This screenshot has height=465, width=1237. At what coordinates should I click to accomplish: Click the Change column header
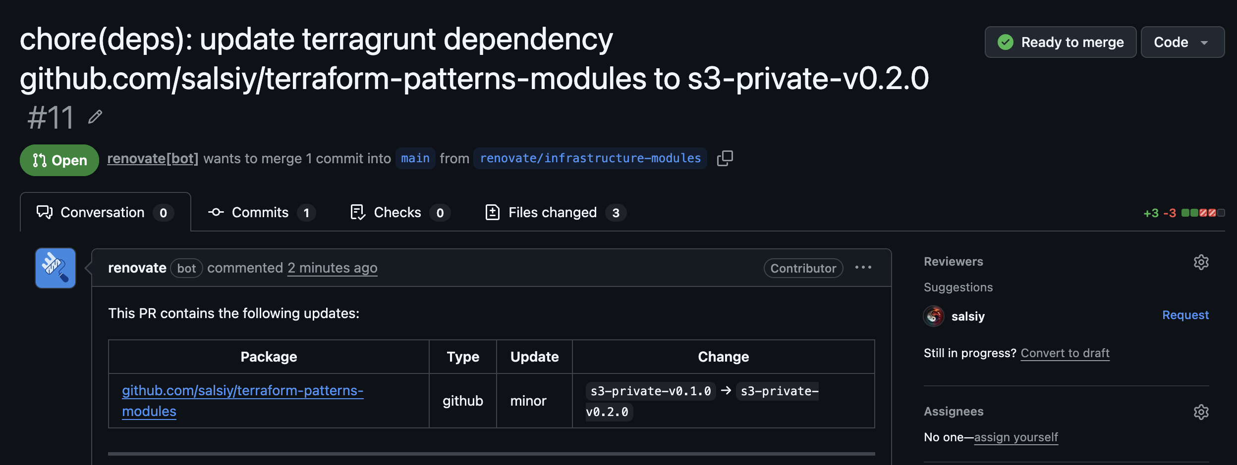pyautogui.click(x=724, y=357)
